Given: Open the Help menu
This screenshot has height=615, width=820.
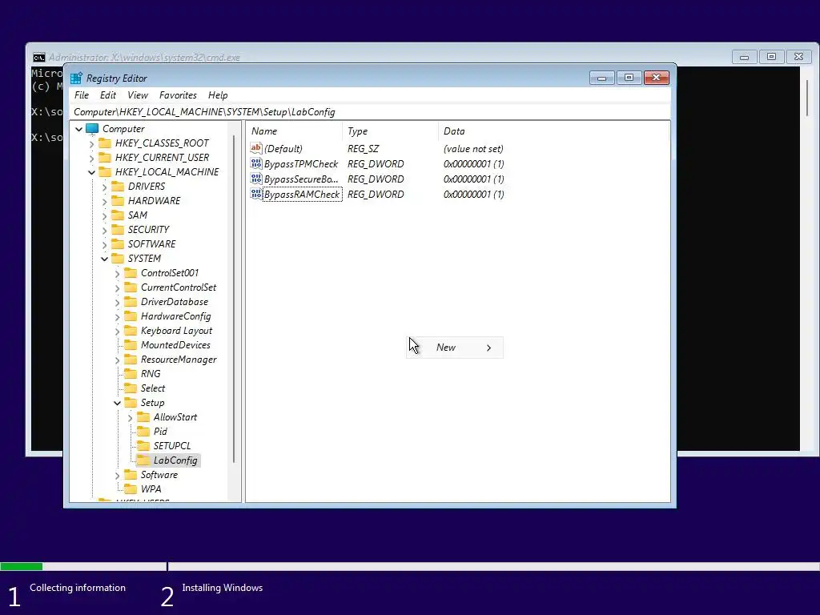Looking at the screenshot, I should (218, 95).
